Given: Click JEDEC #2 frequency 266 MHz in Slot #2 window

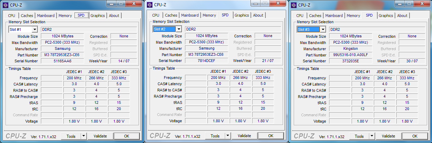Looking at the screenshot, I should [x=240, y=78].
